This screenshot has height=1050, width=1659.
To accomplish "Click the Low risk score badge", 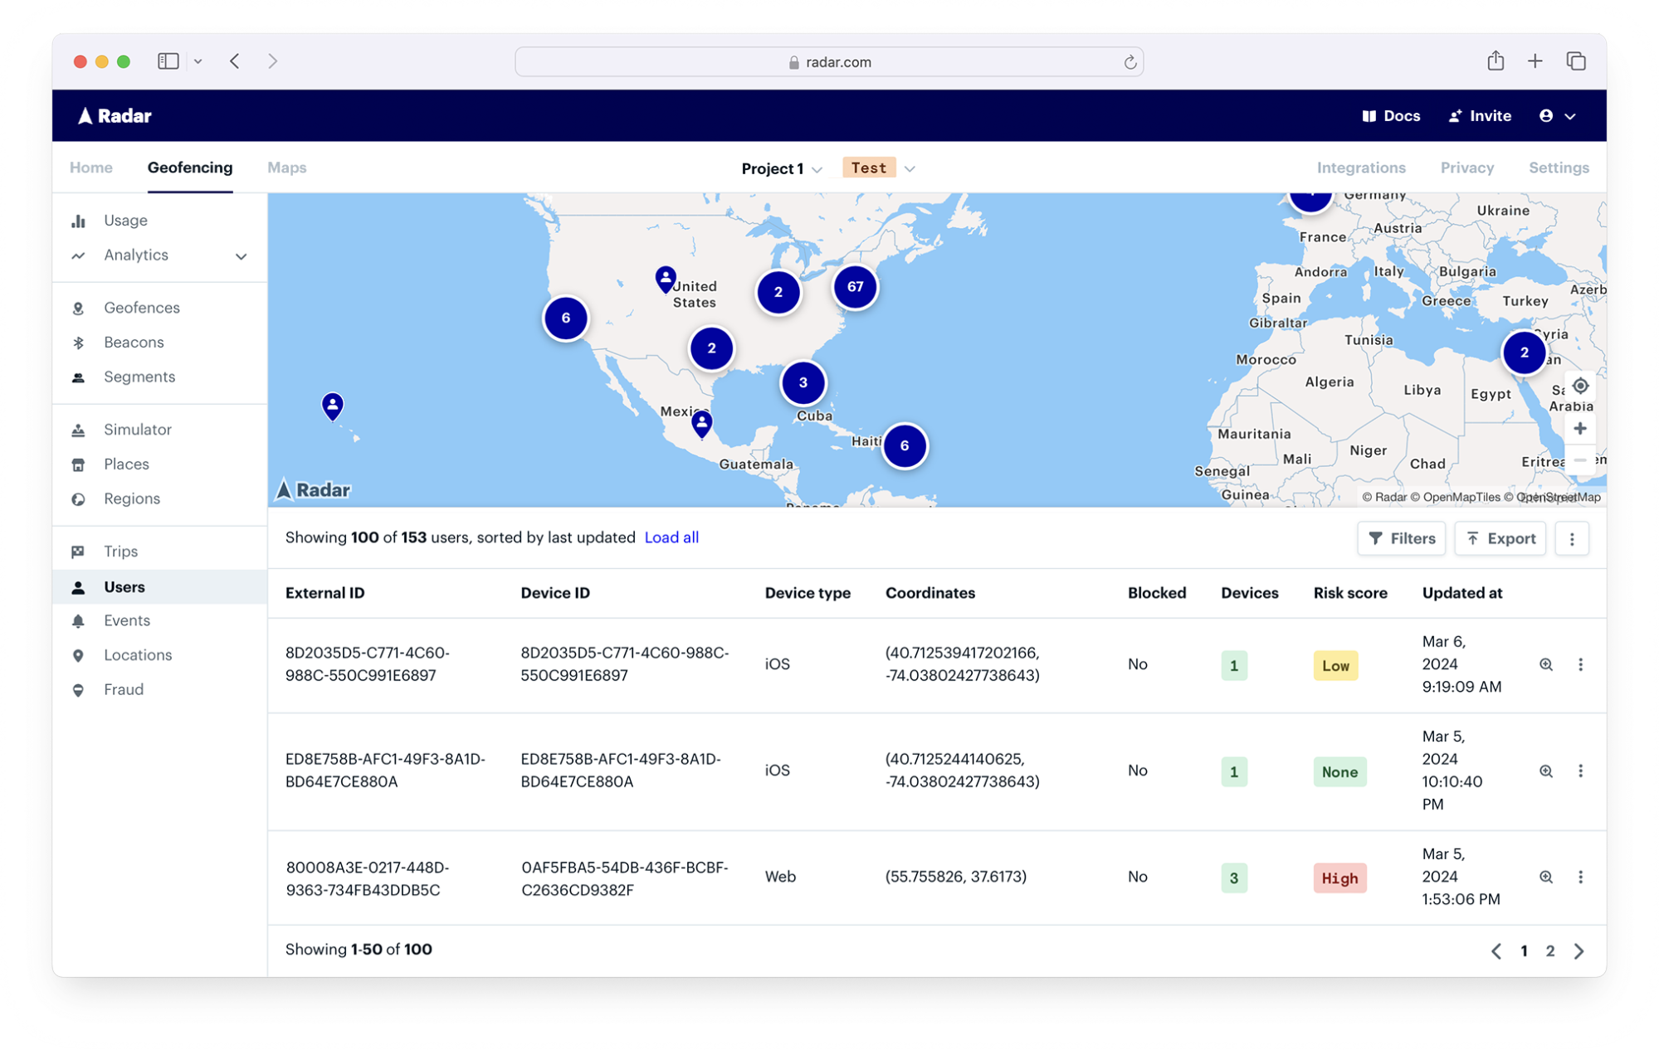I will pos(1335,665).
